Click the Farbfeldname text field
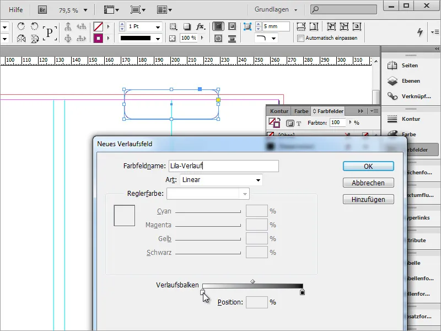The image size is (441, 331). [224, 166]
